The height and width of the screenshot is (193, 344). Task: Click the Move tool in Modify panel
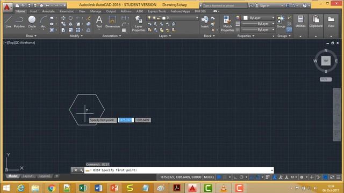[x=63, y=18]
